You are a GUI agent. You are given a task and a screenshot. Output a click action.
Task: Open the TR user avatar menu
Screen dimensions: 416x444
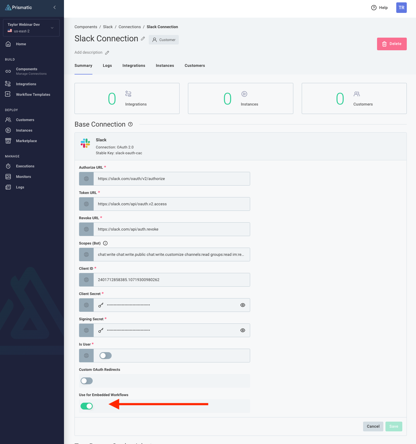(401, 8)
